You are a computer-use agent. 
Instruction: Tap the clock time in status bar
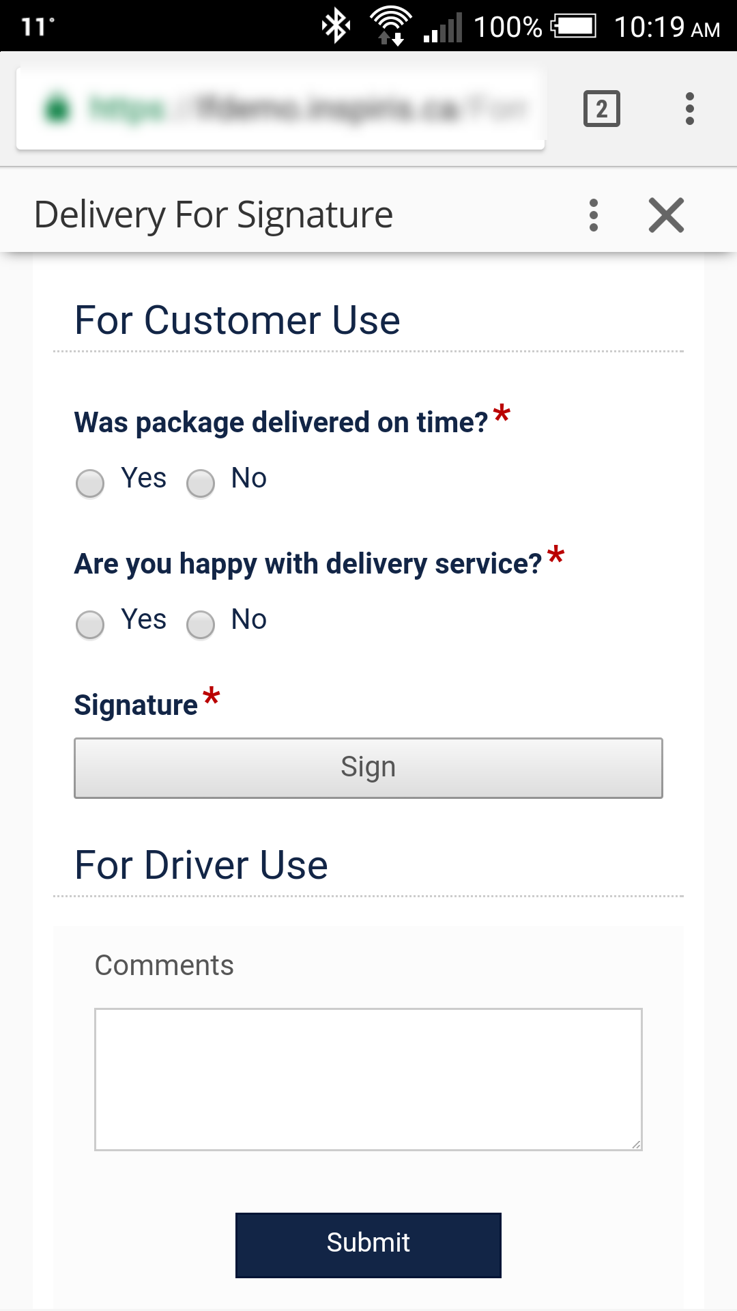point(667,27)
